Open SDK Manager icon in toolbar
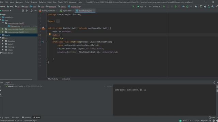 (x=213, y=6)
